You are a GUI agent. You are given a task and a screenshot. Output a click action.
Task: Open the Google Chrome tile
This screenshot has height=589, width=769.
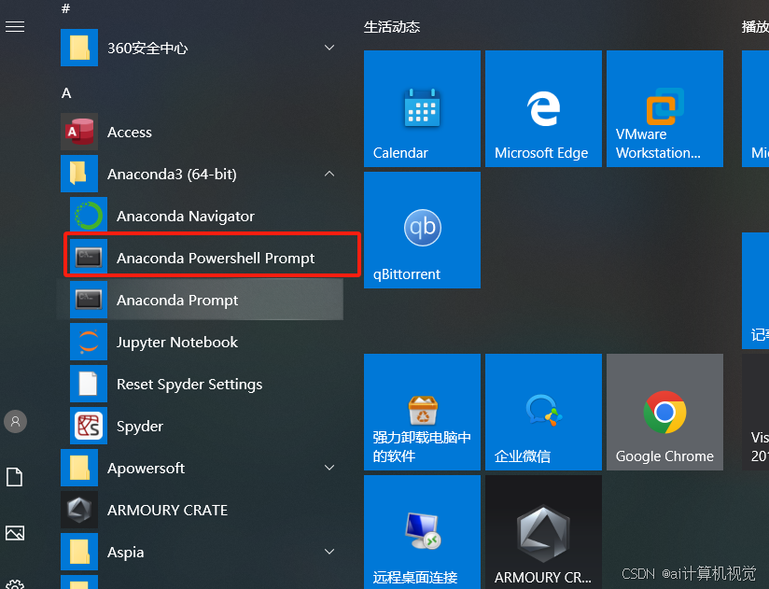coord(664,412)
